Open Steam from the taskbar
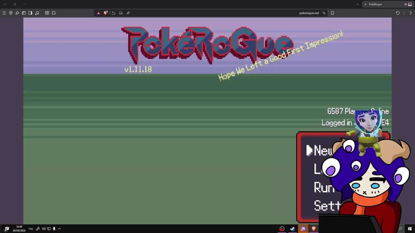The image size is (415, 233). 292,229
